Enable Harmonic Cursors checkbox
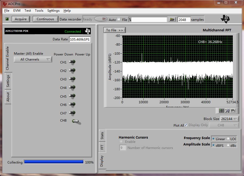Screen dimensions: 244x176 pos(121,141)
